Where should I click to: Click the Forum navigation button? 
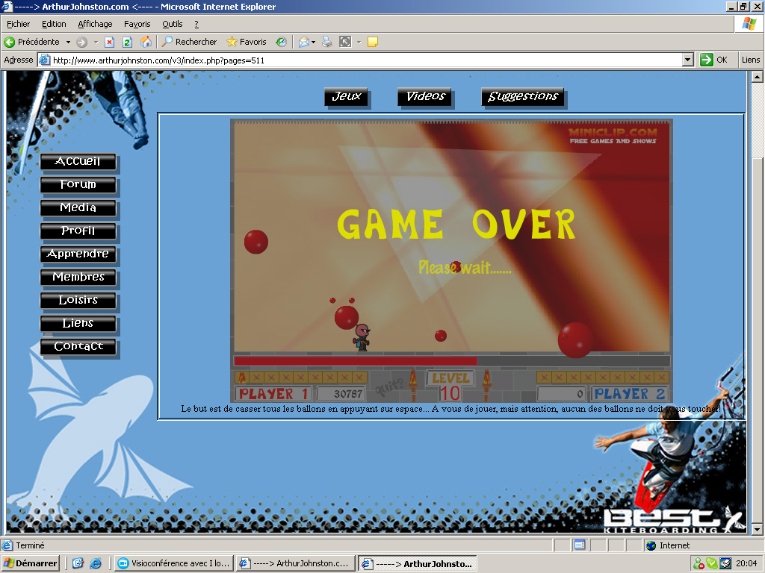[x=78, y=184]
